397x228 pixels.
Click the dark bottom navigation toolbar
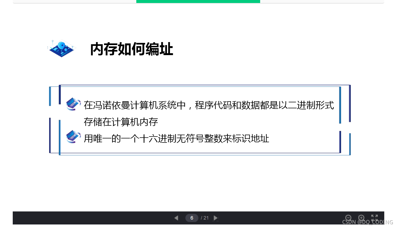[x=108, y=218]
